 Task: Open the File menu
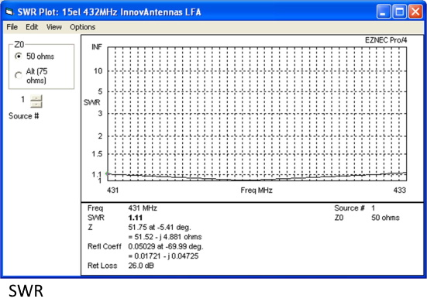click(12, 27)
